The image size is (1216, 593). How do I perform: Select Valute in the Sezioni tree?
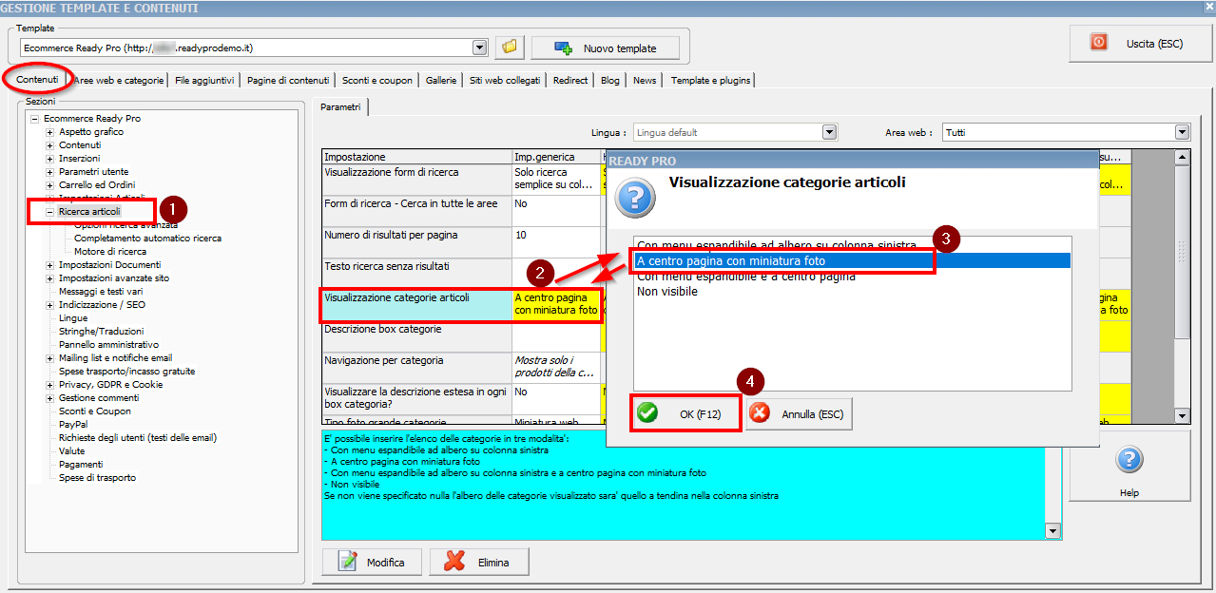(x=72, y=451)
